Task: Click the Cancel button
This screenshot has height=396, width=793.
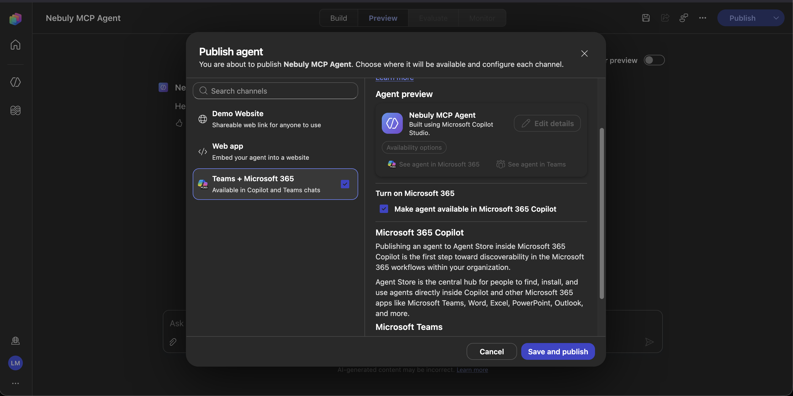Action: click(492, 351)
